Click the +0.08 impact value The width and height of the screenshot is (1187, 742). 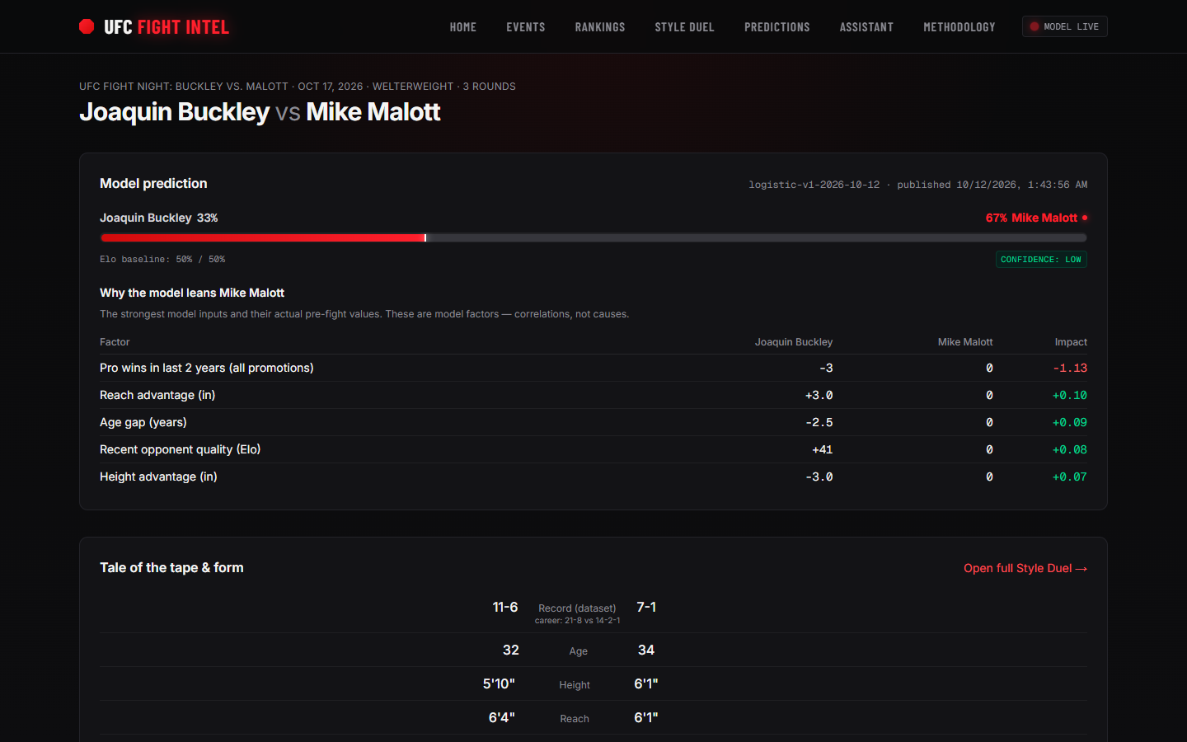click(x=1070, y=449)
